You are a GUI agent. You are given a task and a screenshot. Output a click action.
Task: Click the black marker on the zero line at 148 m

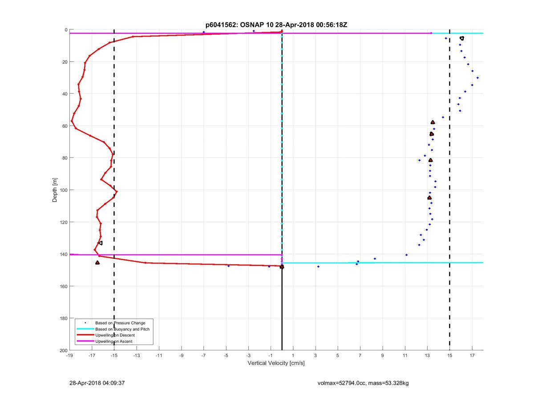point(282,267)
